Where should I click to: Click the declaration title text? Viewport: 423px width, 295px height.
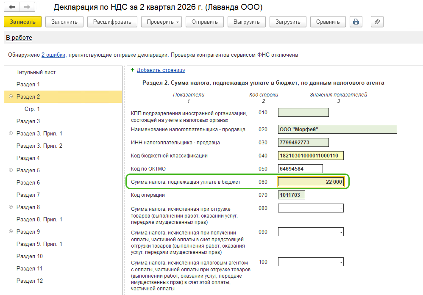click(x=158, y=7)
